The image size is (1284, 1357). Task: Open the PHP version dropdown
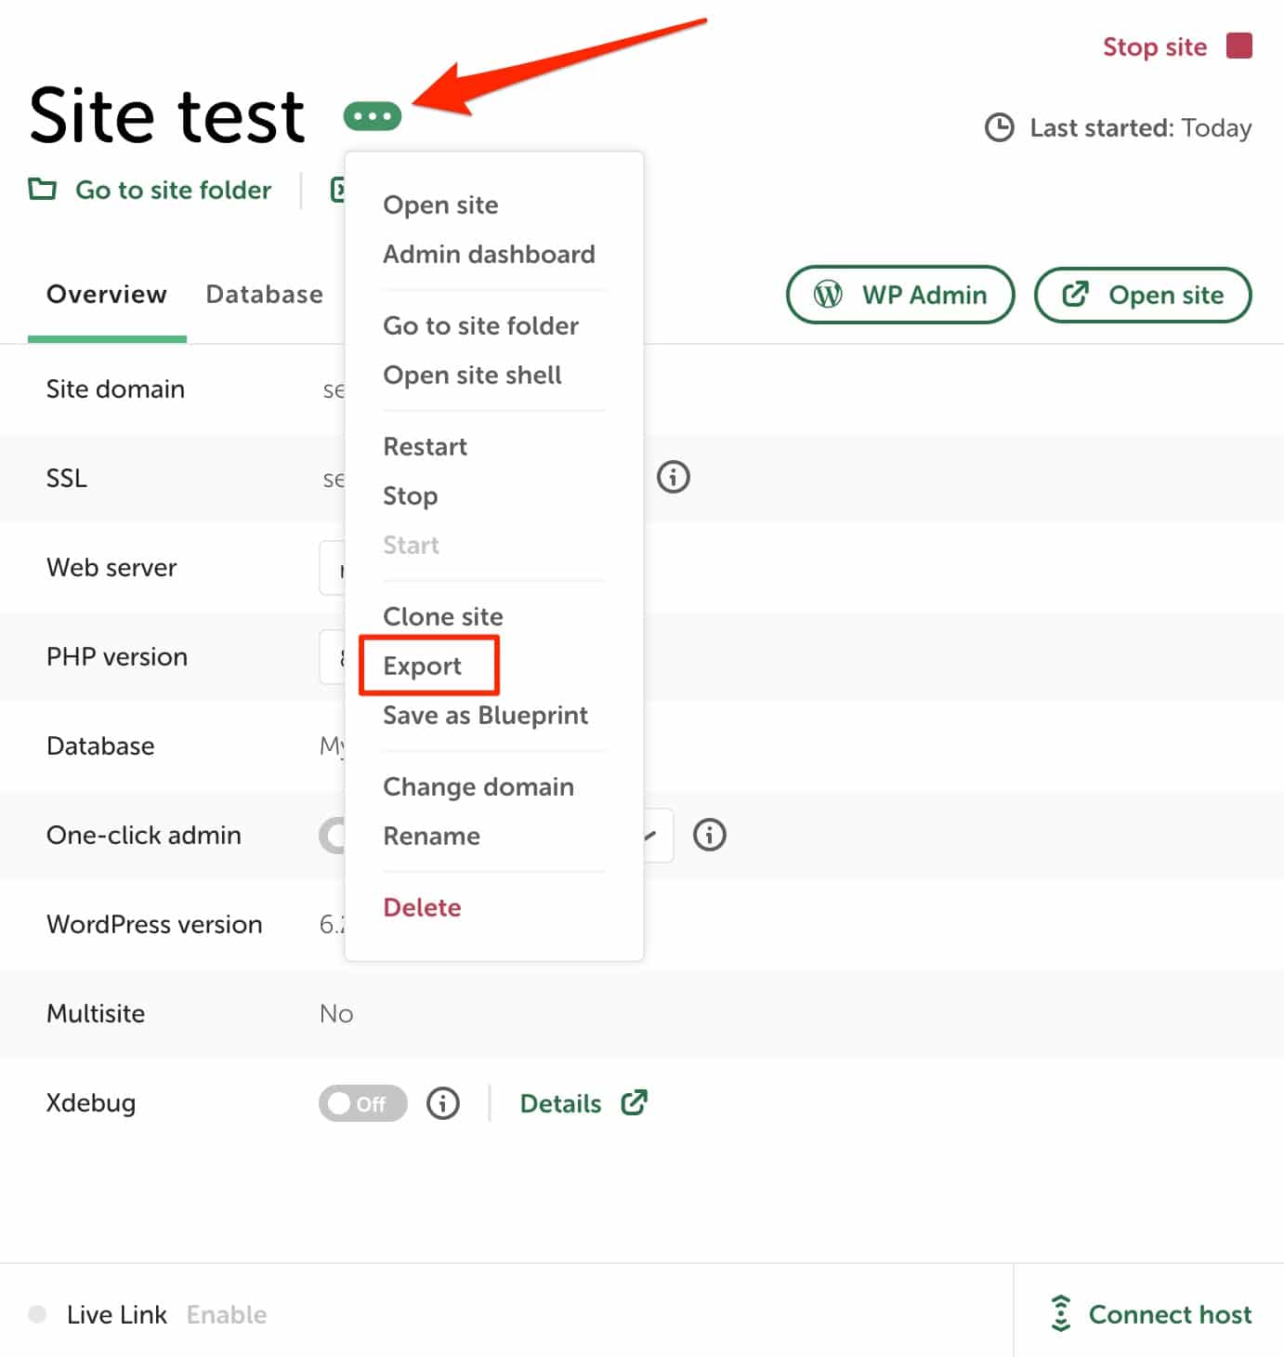pos(332,656)
